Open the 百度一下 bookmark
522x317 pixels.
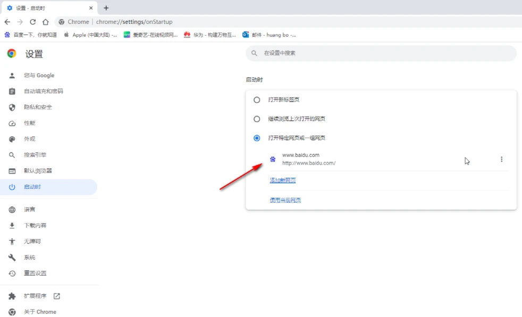tap(30, 35)
